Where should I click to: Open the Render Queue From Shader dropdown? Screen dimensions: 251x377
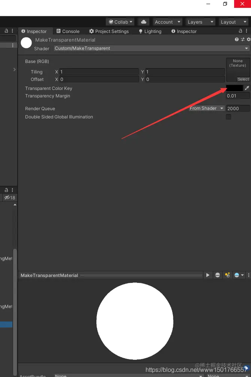[206, 108]
